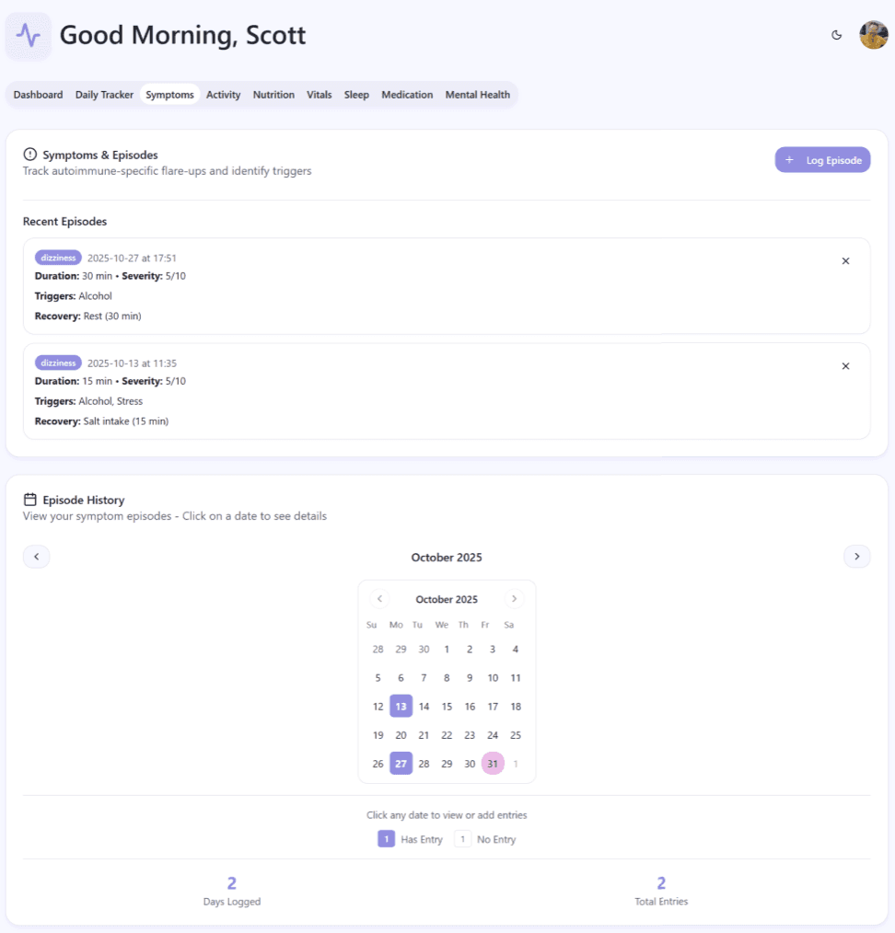This screenshot has width=895, height=933.
Task: Click the Log Episode button
Action: (822, 160)
